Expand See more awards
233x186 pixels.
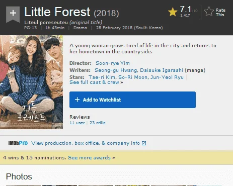92,158
